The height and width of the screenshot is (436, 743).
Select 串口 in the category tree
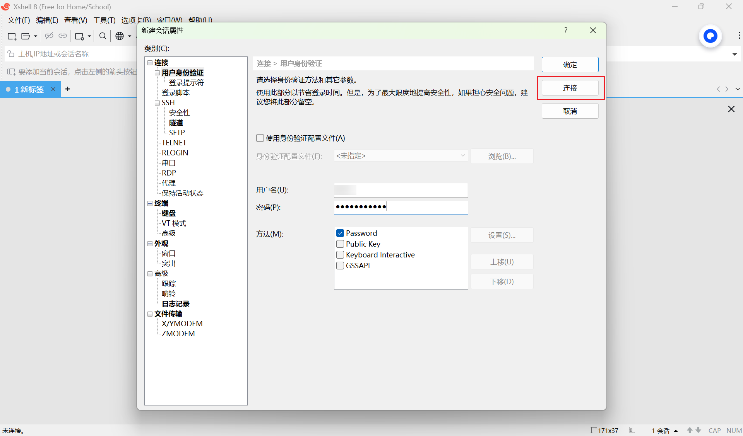coord(169,163)
